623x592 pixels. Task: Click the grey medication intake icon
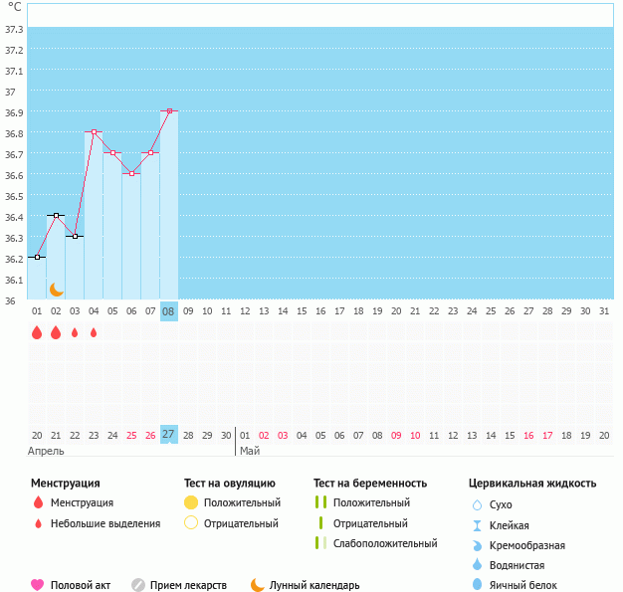click(138, 585)
